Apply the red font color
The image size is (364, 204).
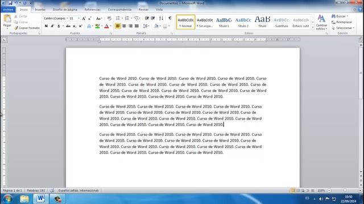(x=106, y=26)
